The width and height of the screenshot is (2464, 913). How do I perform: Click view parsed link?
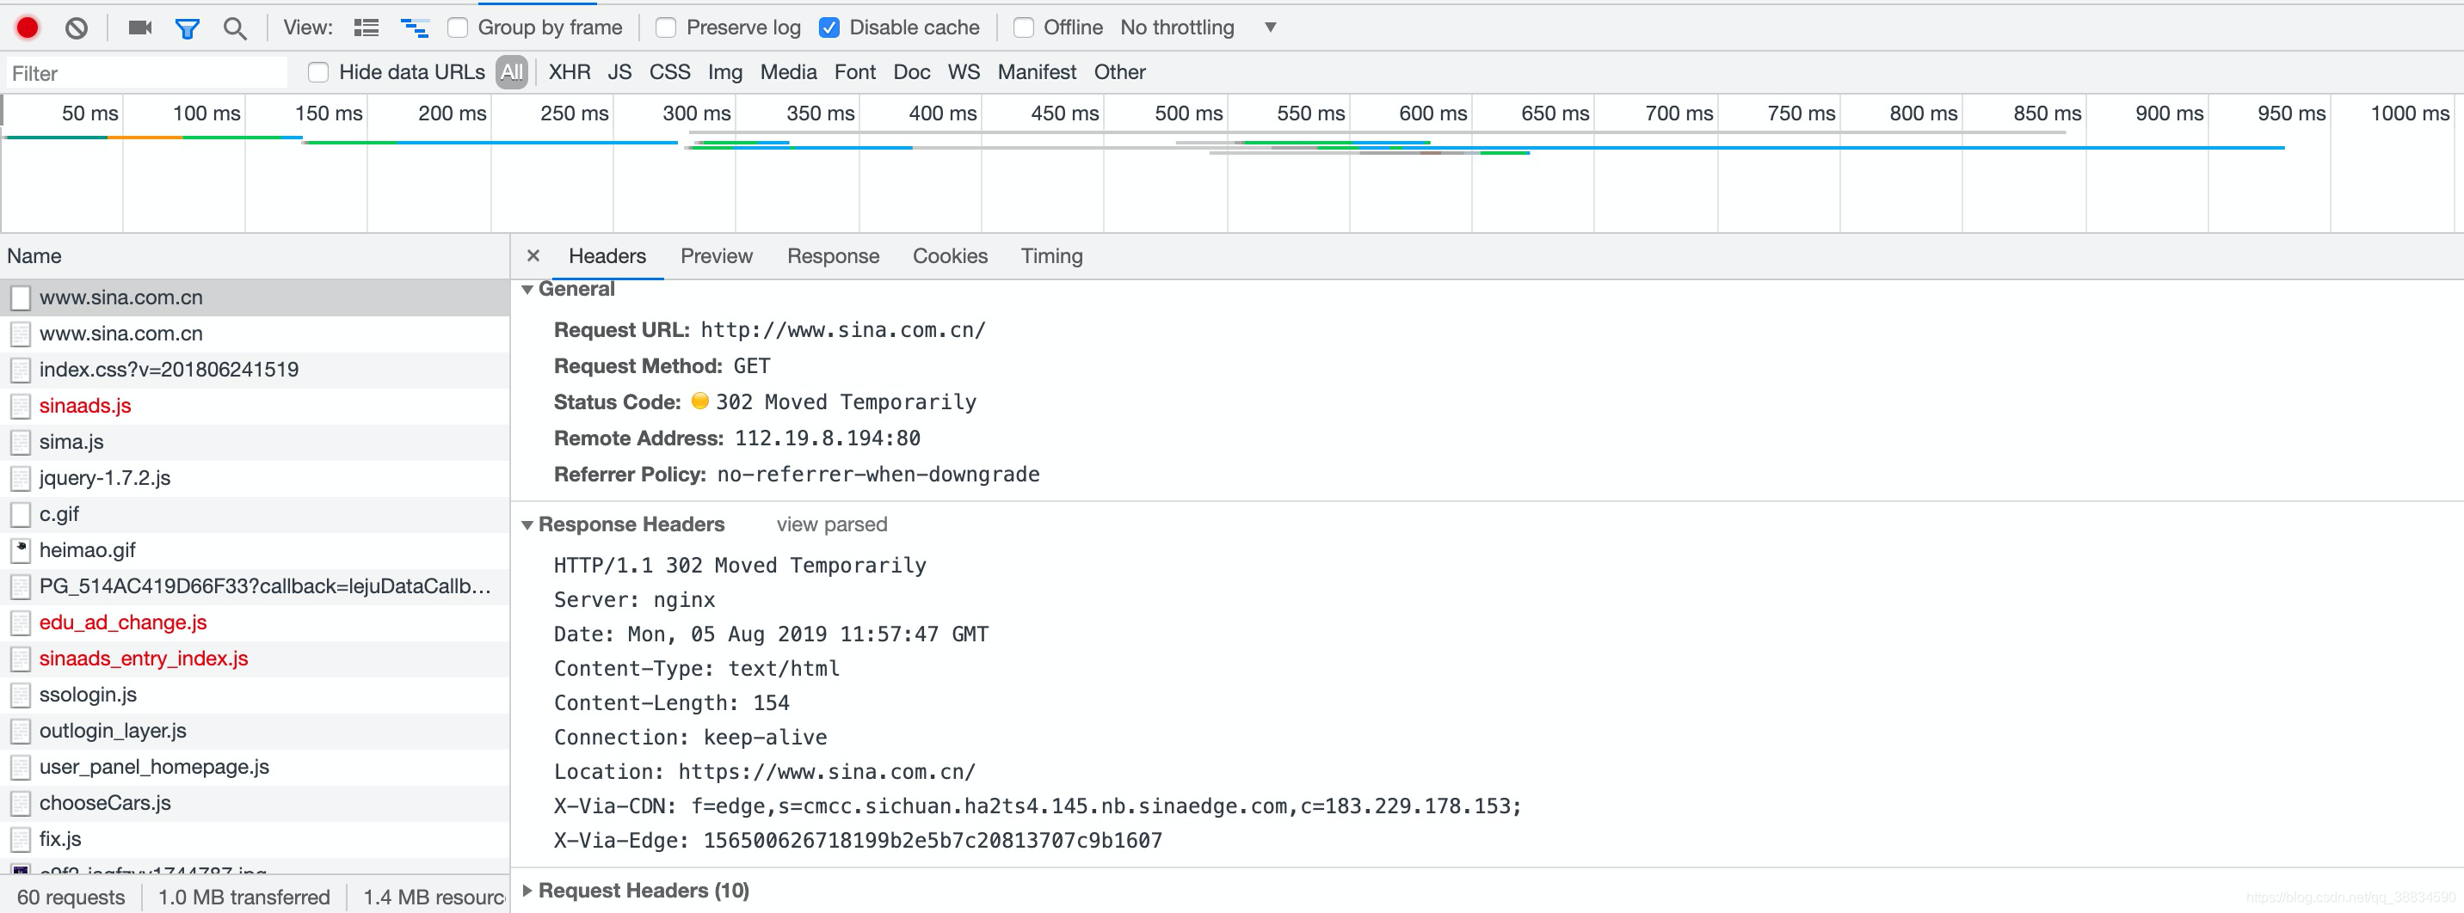point(831,525)
